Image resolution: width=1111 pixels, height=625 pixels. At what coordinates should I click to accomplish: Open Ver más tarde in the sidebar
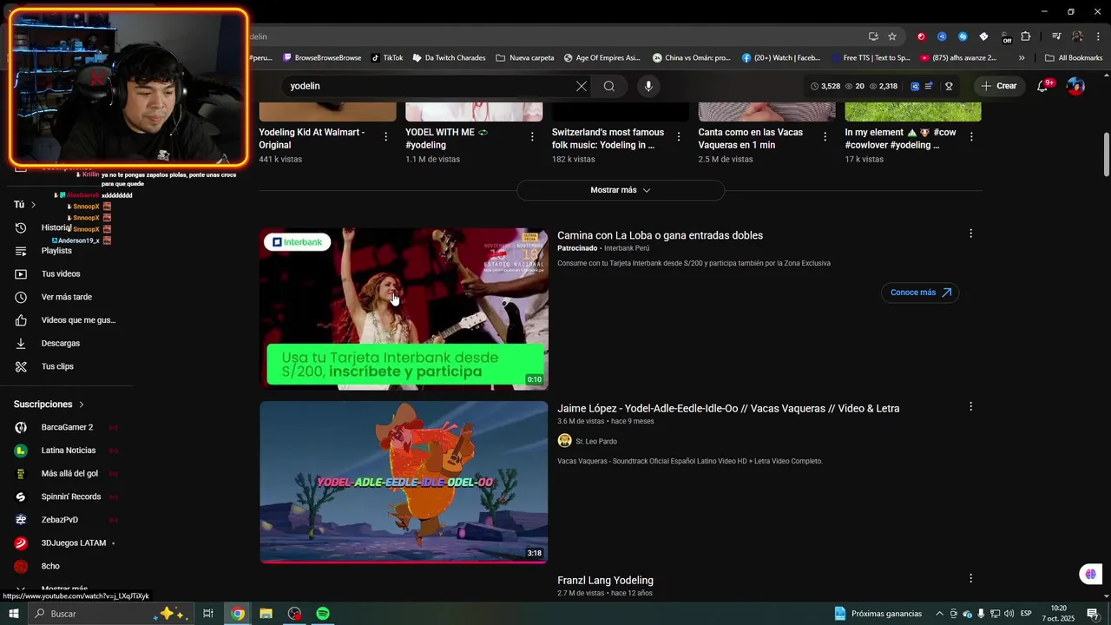66,297
